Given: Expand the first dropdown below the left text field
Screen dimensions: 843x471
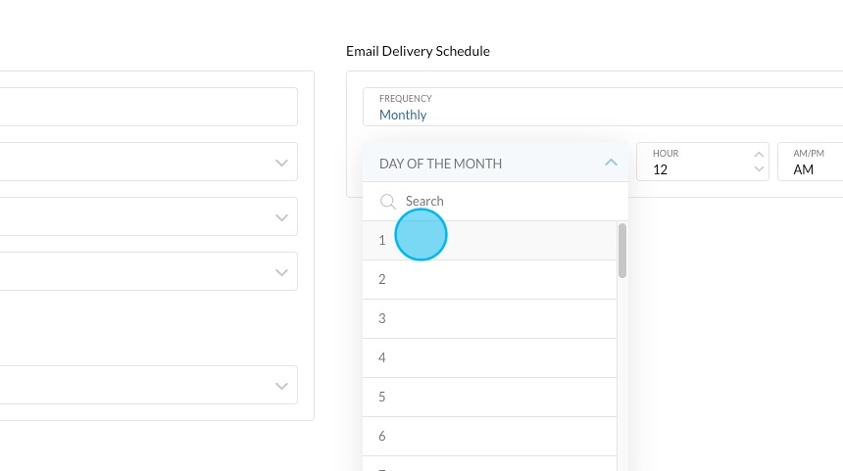Looking at the screenshot, I should pos(147,162).
